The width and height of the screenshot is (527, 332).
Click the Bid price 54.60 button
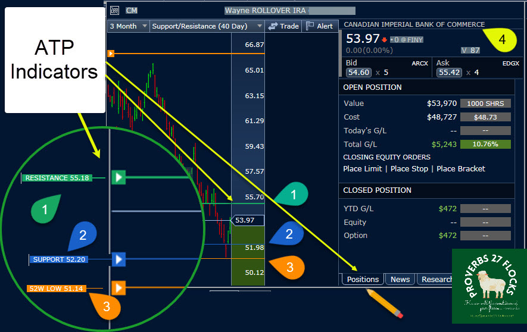pos(358,73)
